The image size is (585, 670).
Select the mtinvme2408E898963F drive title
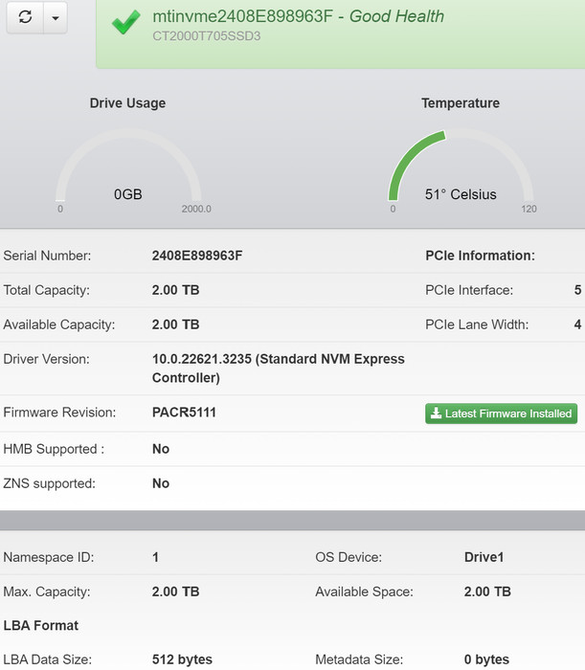[x=247, y=16]
